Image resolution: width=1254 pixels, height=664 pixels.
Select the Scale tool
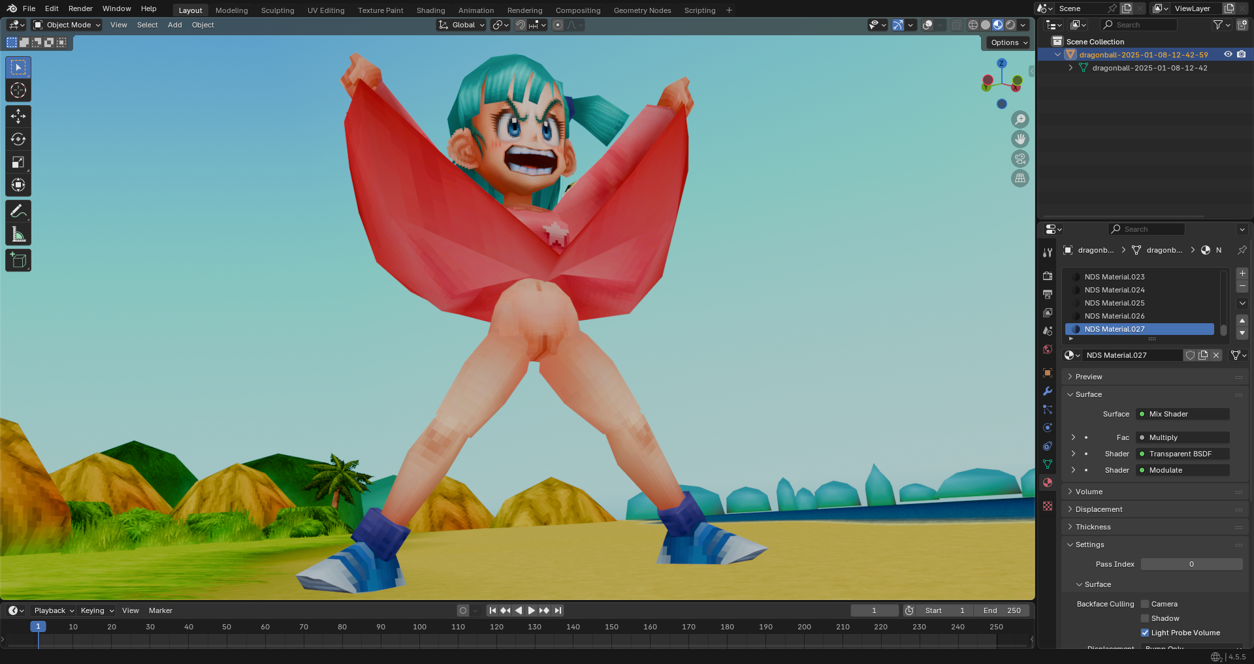point(18,162)
